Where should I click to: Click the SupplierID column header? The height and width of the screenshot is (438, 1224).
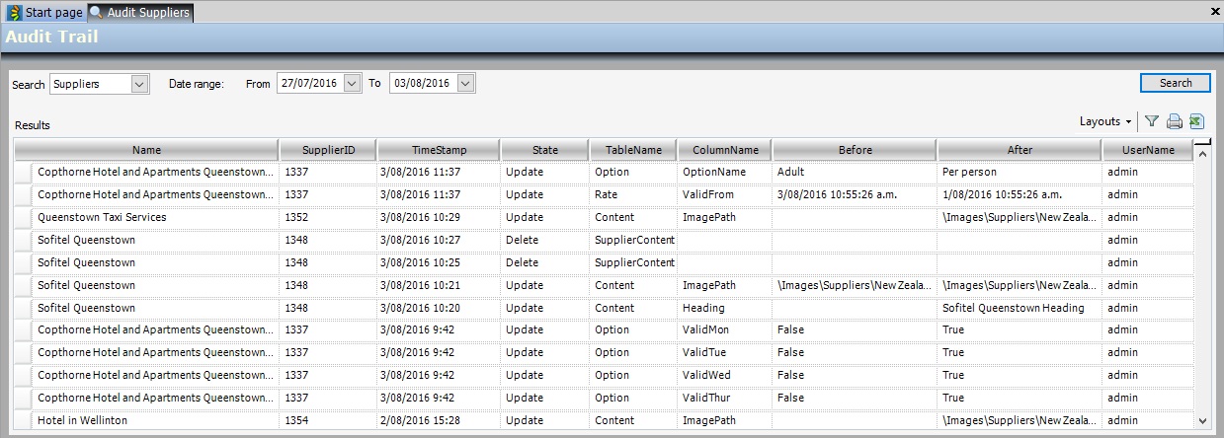coord(328,150)
